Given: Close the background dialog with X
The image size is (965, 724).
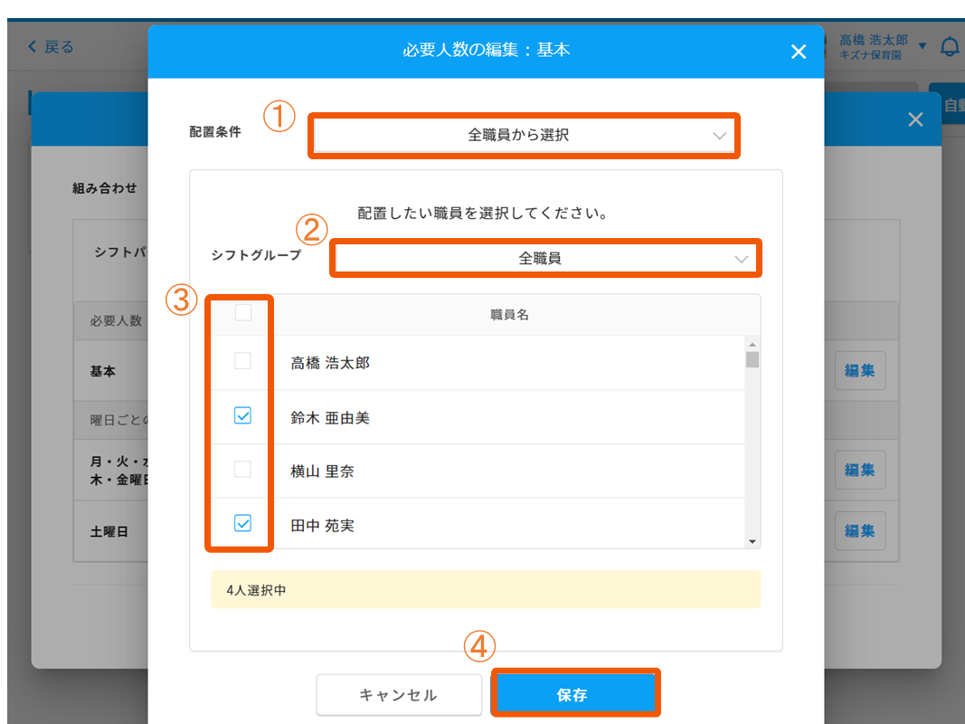Looking at the screenshot, I should click(x=915, y=119).
